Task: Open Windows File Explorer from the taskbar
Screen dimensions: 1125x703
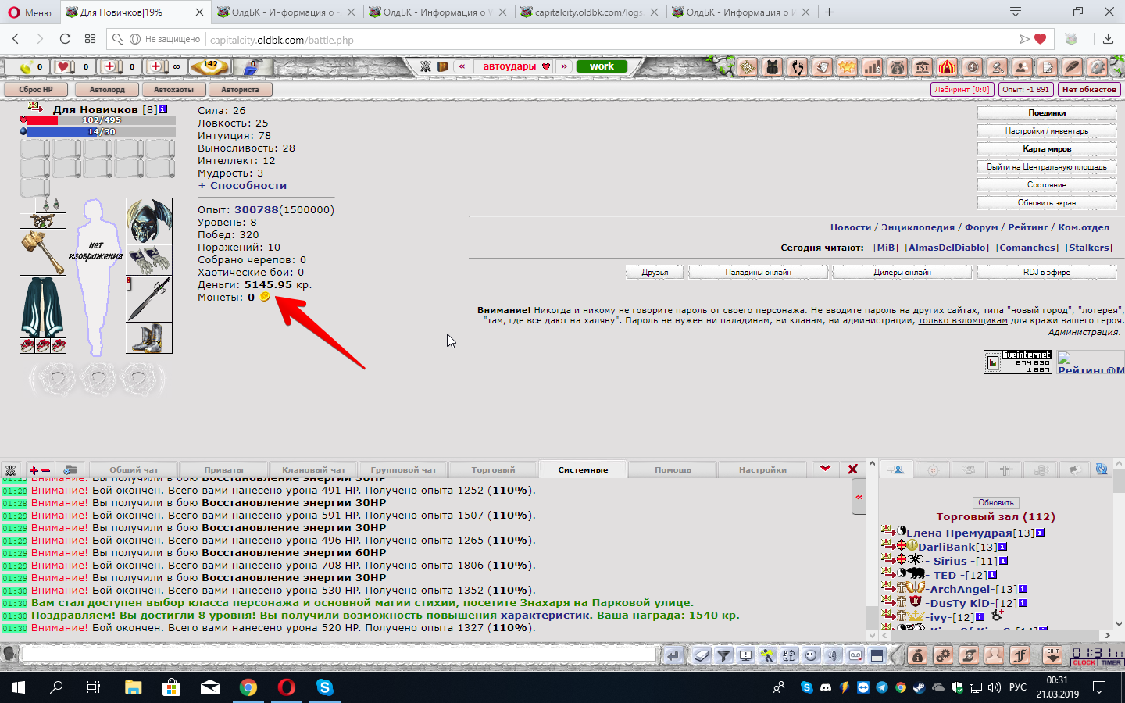Action: point(133,687)
